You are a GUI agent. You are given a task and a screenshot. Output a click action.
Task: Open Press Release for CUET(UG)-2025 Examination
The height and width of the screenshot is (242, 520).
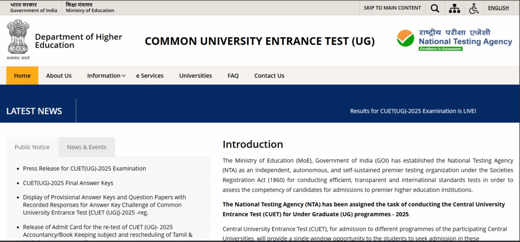point(84,168)
